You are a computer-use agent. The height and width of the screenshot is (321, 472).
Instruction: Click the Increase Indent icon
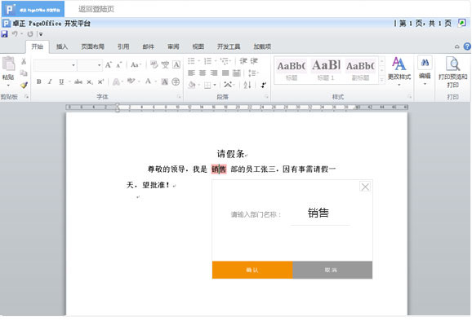(x=254, y=61)
